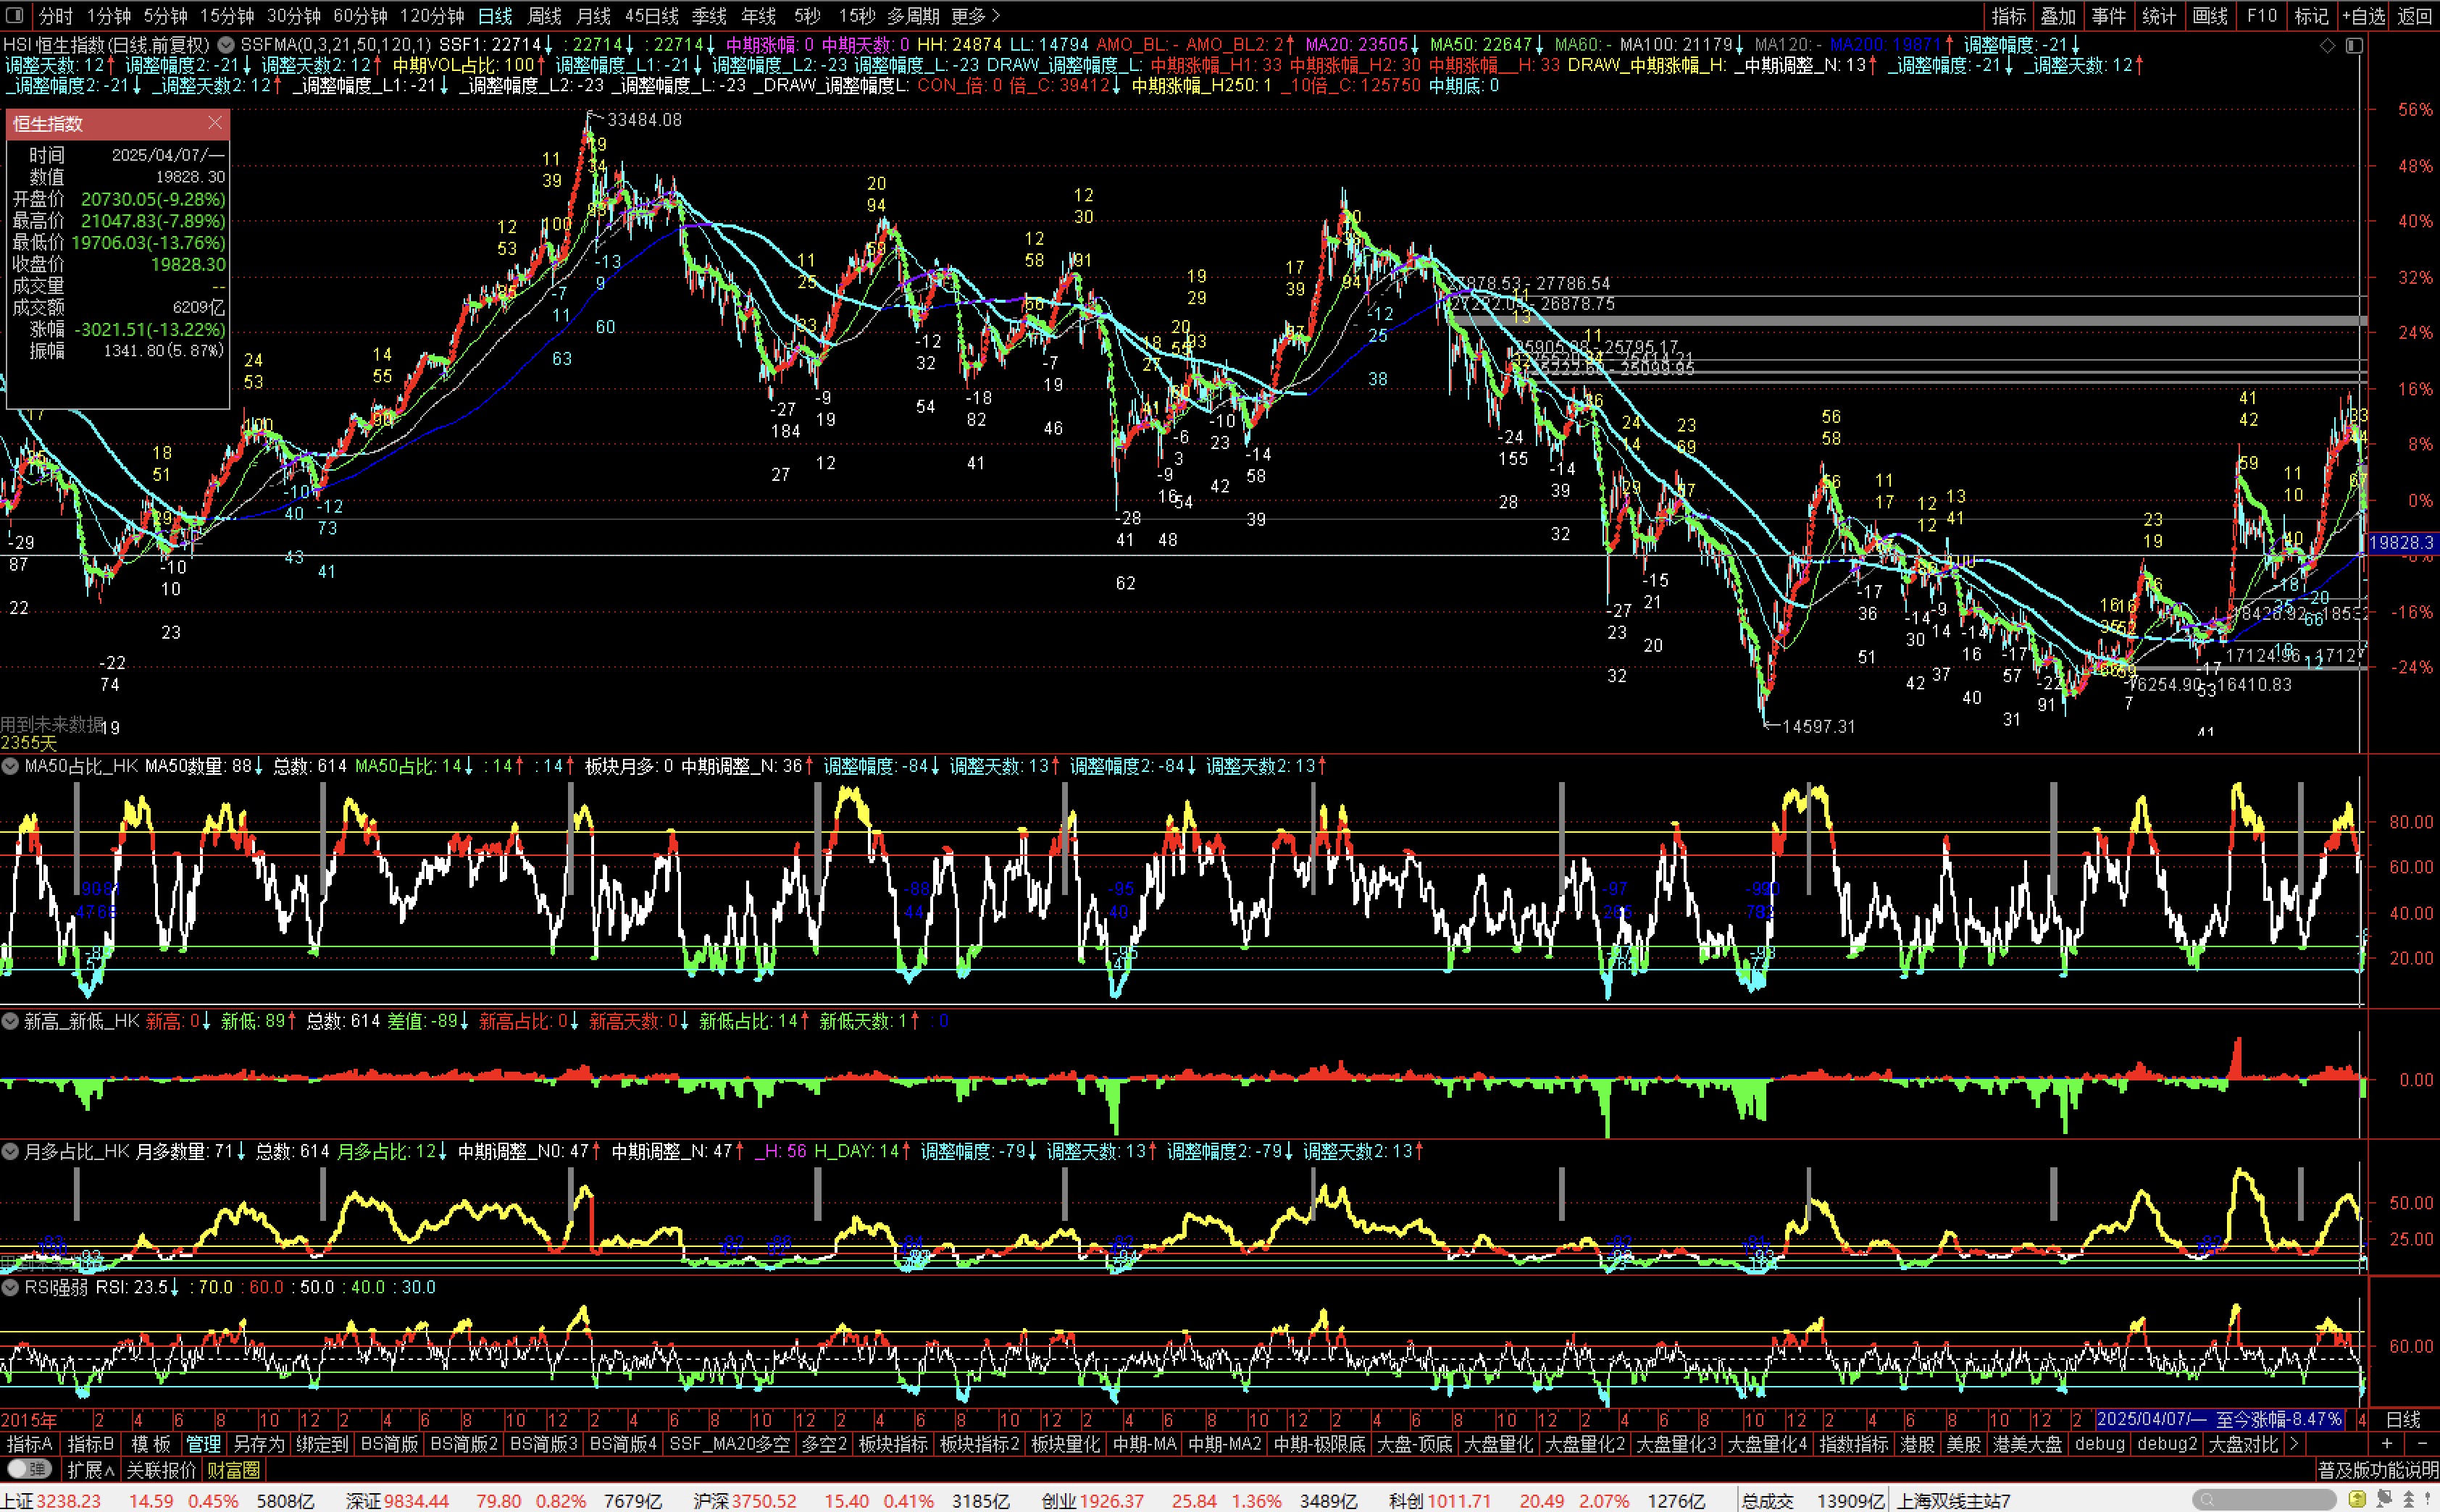This screenshot has height=1512, width=2440.
Task: Open the 指标 menu in the top toolbar
Action: (x=2007, y=15)
